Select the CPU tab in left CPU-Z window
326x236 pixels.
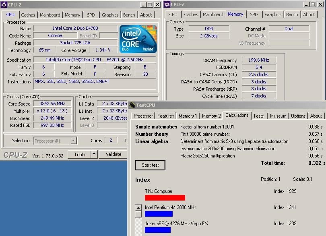click(x=10, y=14)
